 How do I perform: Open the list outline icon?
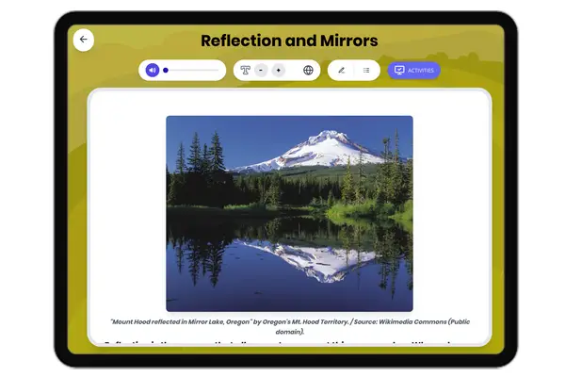pyautogui.click(x=366, y=71)
